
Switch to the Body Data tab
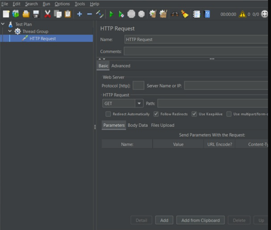137,125
